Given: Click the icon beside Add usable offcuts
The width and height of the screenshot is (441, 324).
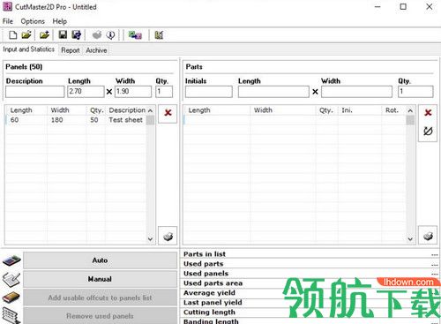Looking at the screenshot, I should pyautogui.click(x=11, y=298).
